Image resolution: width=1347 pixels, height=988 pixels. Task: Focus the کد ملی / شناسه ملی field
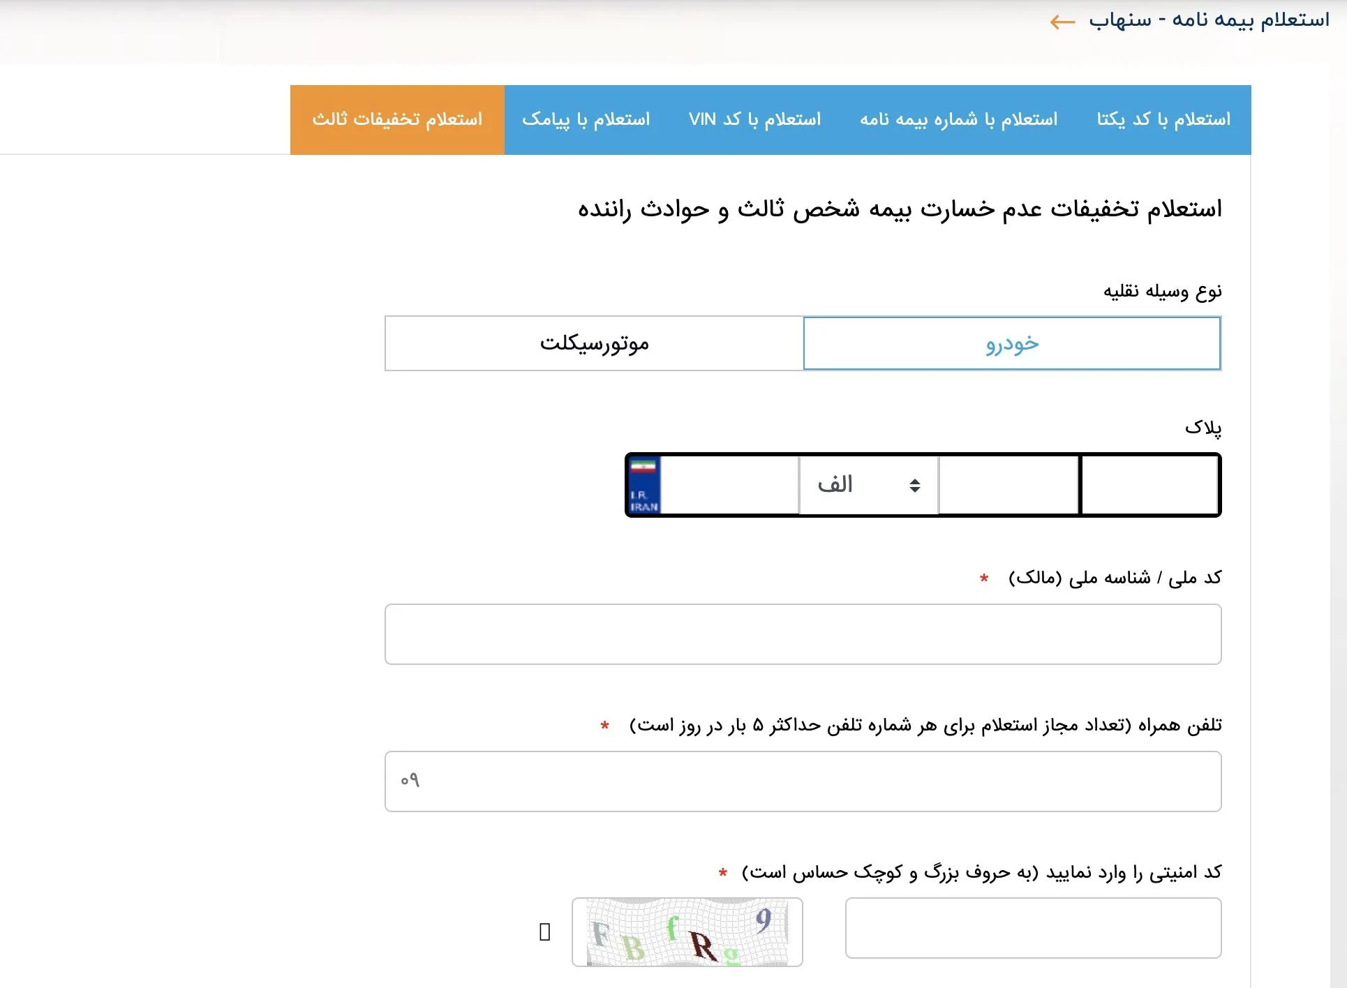point(803,634)
